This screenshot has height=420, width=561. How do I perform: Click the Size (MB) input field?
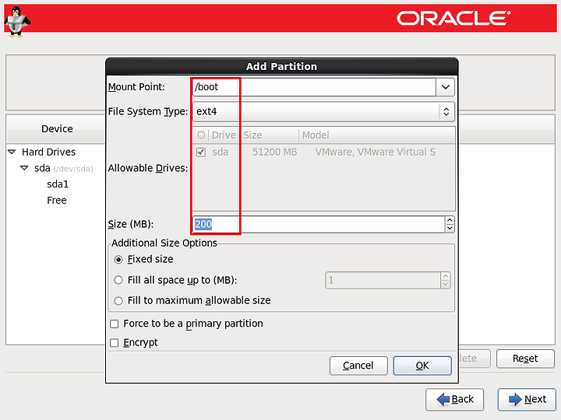pos(319,224)
